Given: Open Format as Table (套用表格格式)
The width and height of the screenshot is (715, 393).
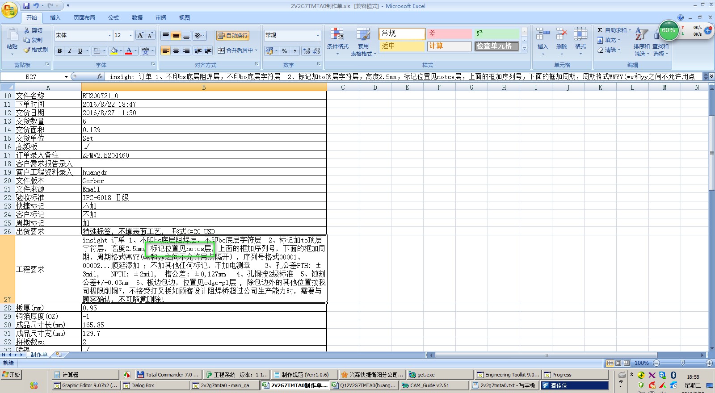Looking at the screenshot, I should coord(363,41).
